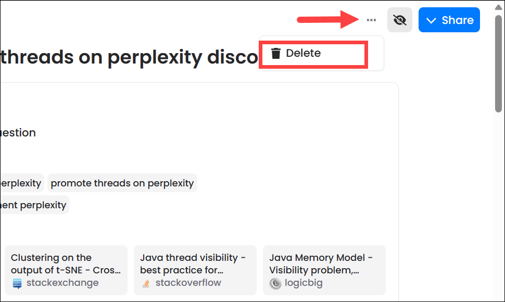This screenshot has width=505, height=302.
Task: Open the 'Java Memory Model' source card
Action: (324, 270)
